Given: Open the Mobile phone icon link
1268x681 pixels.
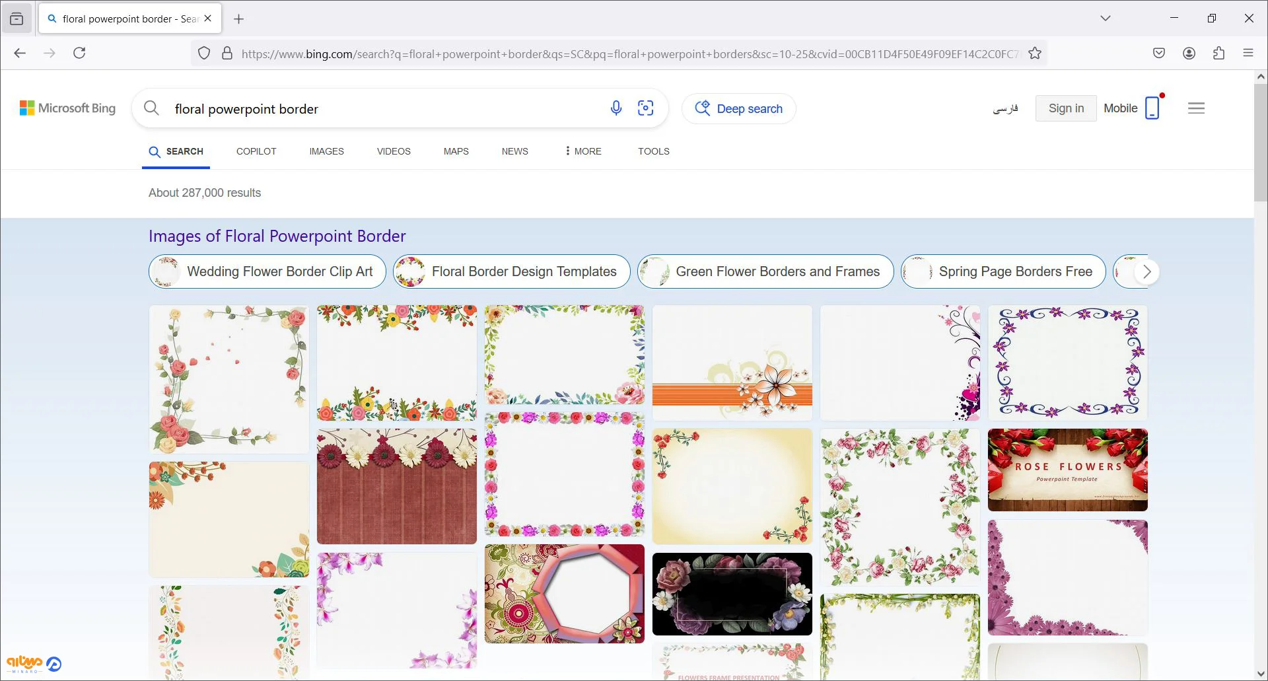Looking at the screenshot, I should [1152, 108].
